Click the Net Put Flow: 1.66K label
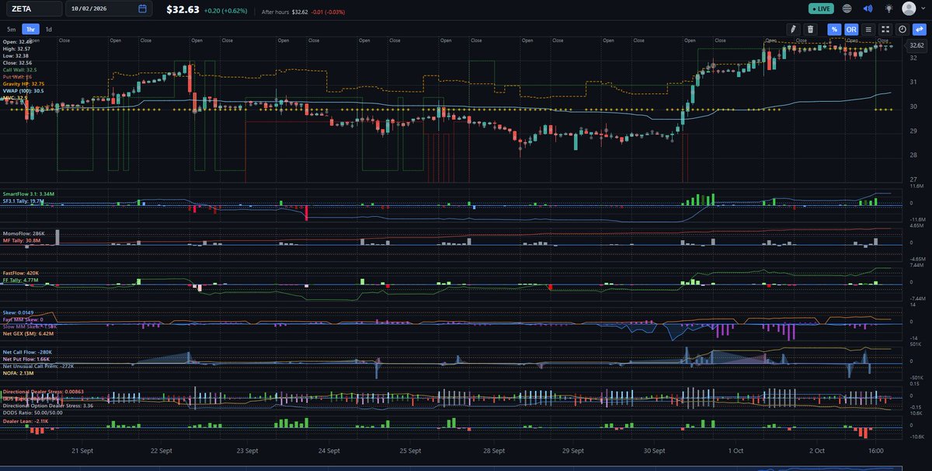This screenshot has width=932, height=471. [26, 360]
